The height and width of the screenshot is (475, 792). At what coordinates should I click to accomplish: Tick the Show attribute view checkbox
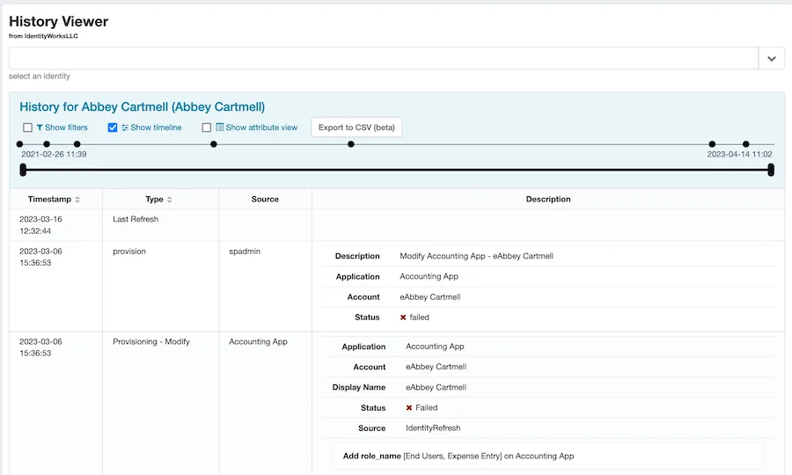(207, 128)
